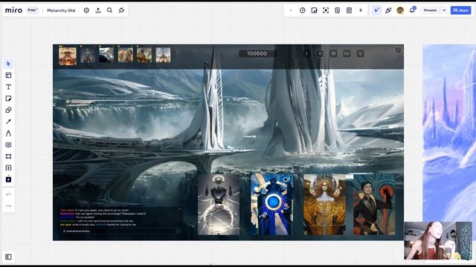Activate the Pen drawing tool
Screen dimensions: 476x267
(8, 133)
